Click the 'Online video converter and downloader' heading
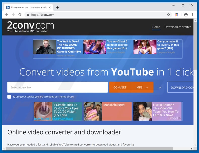Viewport: 199px width, 153px height. coord(64,132)
